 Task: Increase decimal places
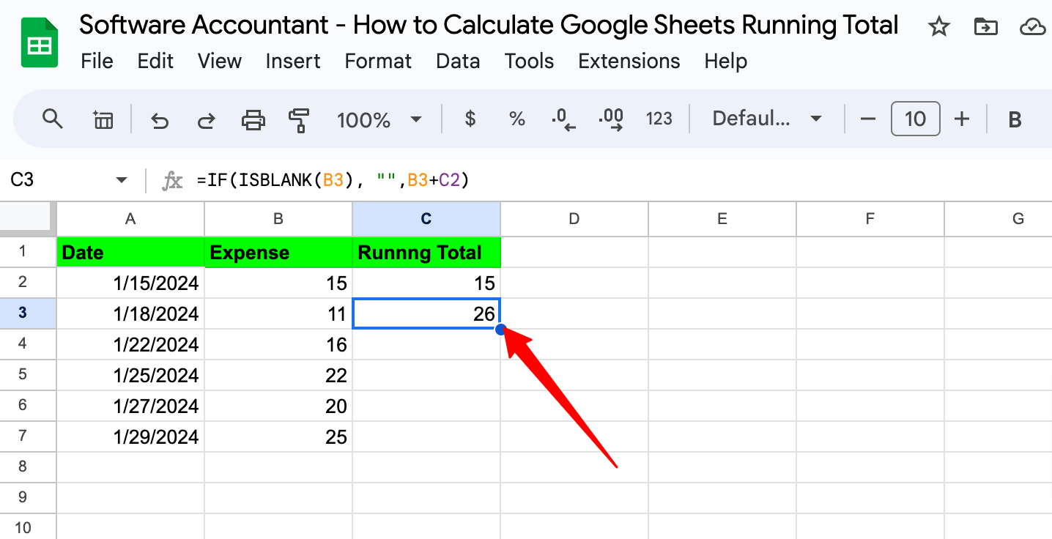coord(611,119)
